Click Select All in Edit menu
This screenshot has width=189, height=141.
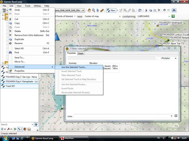(19, 48)
